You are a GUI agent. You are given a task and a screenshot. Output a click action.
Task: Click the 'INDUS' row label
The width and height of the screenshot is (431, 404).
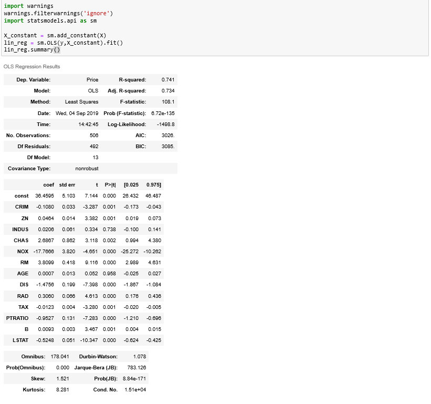[x=20, y=230]
